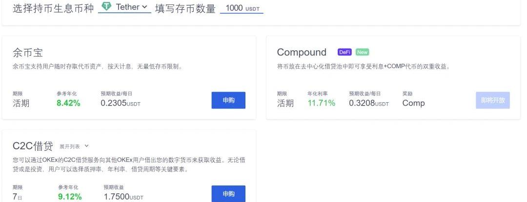Click the 7日 term value for C2C借贷
The image size is (527, 202).
(x=17, y=197)
